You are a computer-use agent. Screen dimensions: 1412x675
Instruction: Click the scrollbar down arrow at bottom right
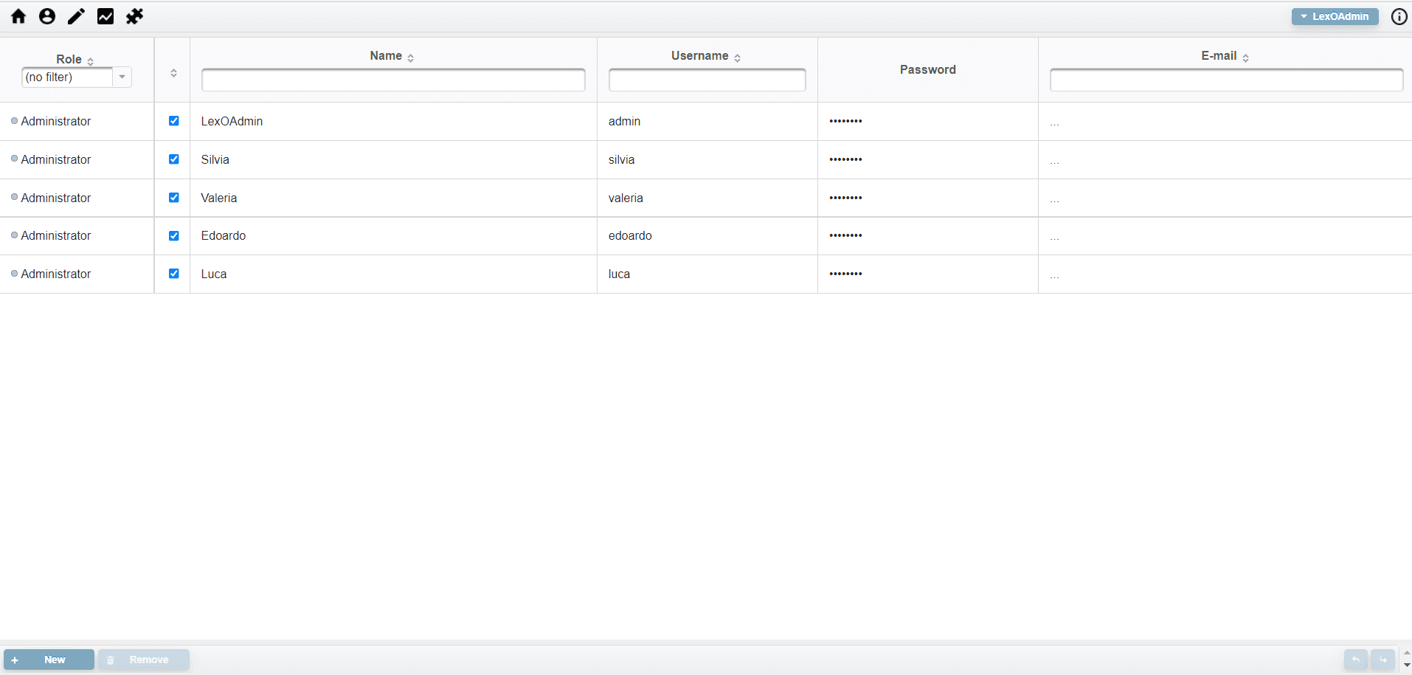pyautogui.click(x=1407, y=665)
